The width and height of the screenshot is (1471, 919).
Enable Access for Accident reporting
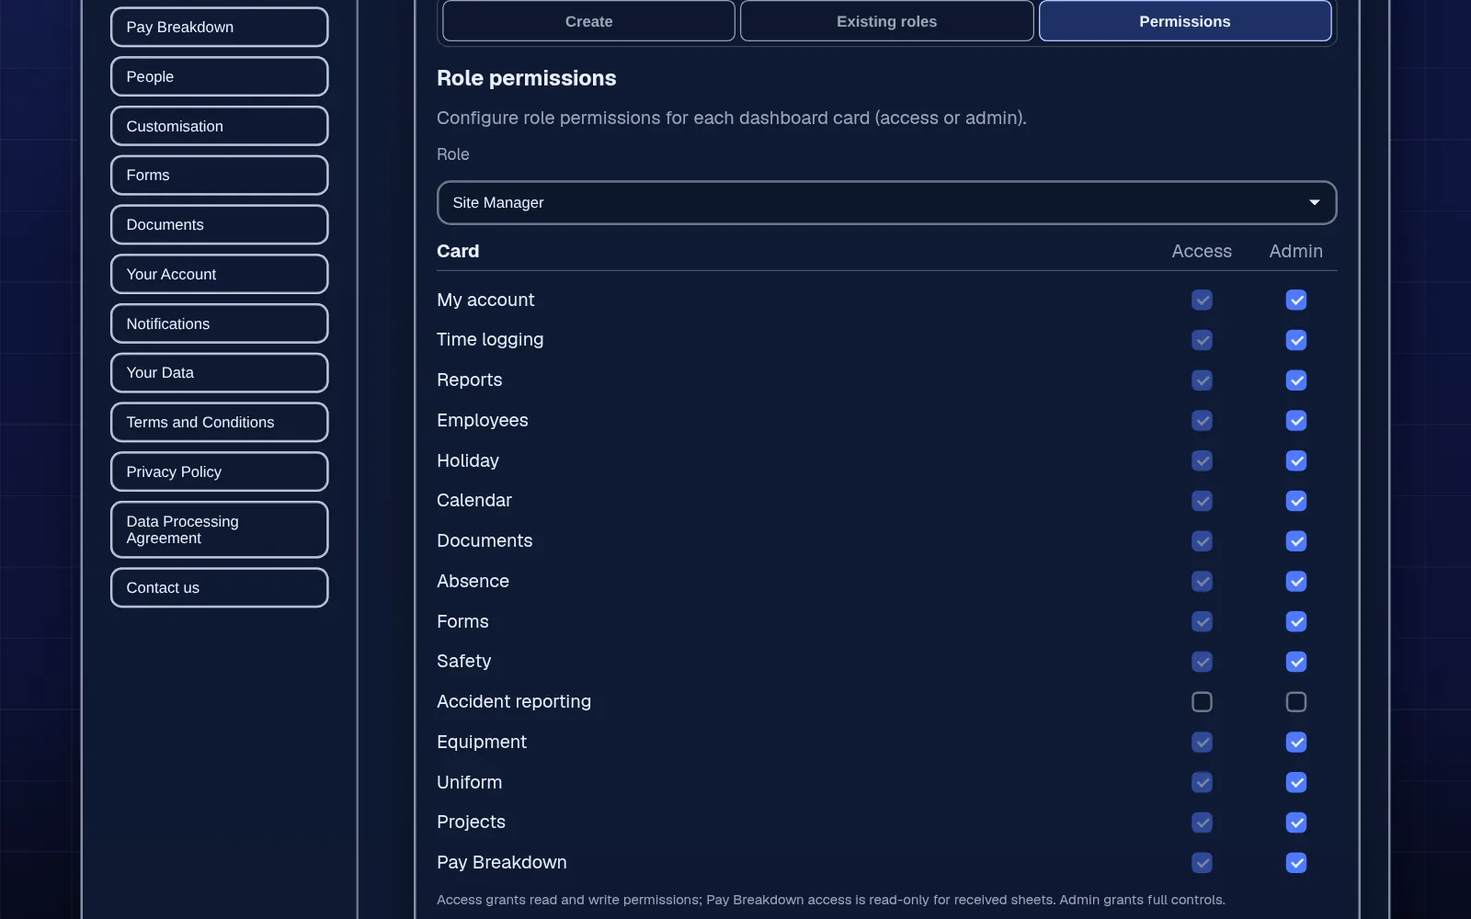coord(1202,702)
